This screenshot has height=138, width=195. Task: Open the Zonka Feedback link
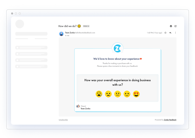[170, 120]
